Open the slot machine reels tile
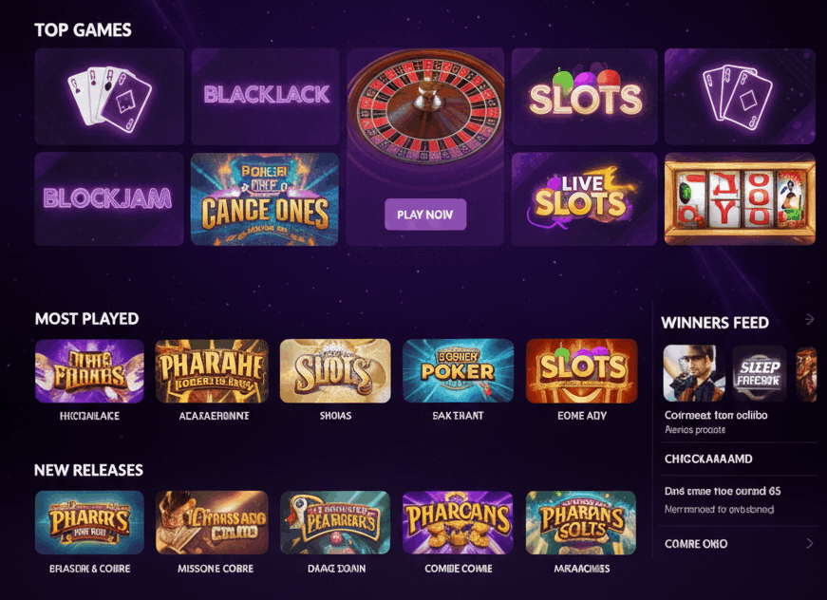Viewport: 827px width, 600px height. click(740, 198)
